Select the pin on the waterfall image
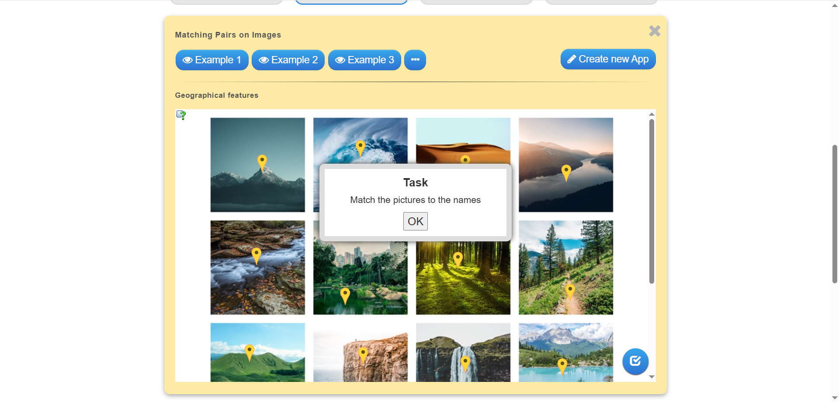The height and width of the screenshot is (402, 839). pos(465,363)
